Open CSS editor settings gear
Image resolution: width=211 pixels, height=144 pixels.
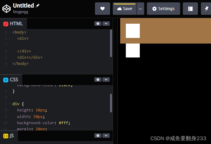click(x=98, y=79)
